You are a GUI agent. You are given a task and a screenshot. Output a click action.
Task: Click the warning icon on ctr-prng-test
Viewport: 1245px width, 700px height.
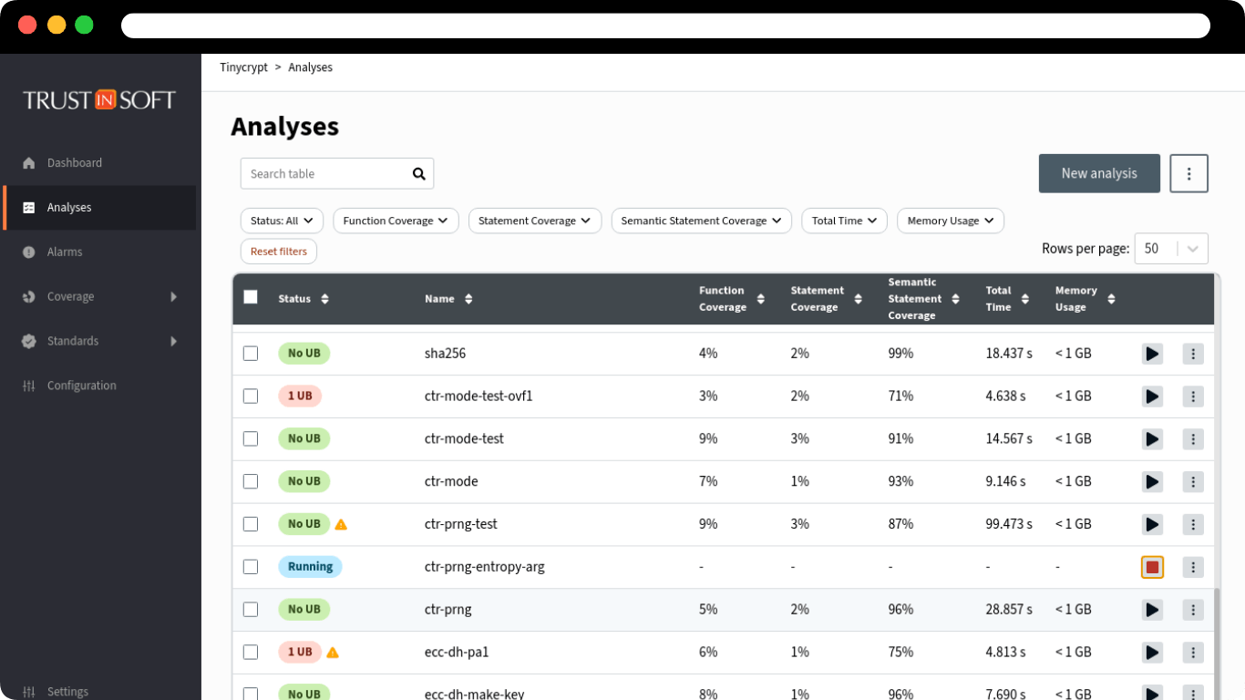click(x=341, y=524)
